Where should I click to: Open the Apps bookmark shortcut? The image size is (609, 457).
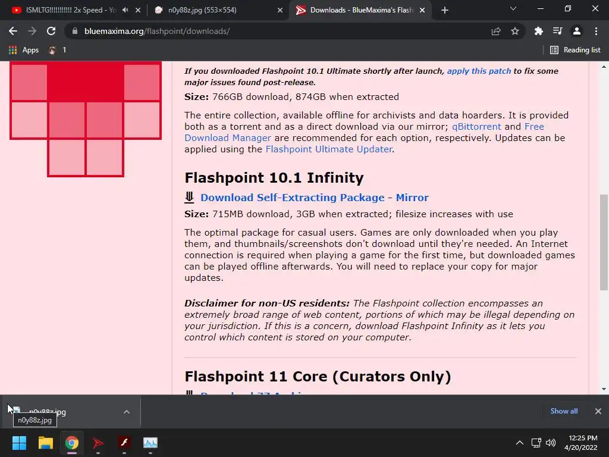click(x=24, y=50)
